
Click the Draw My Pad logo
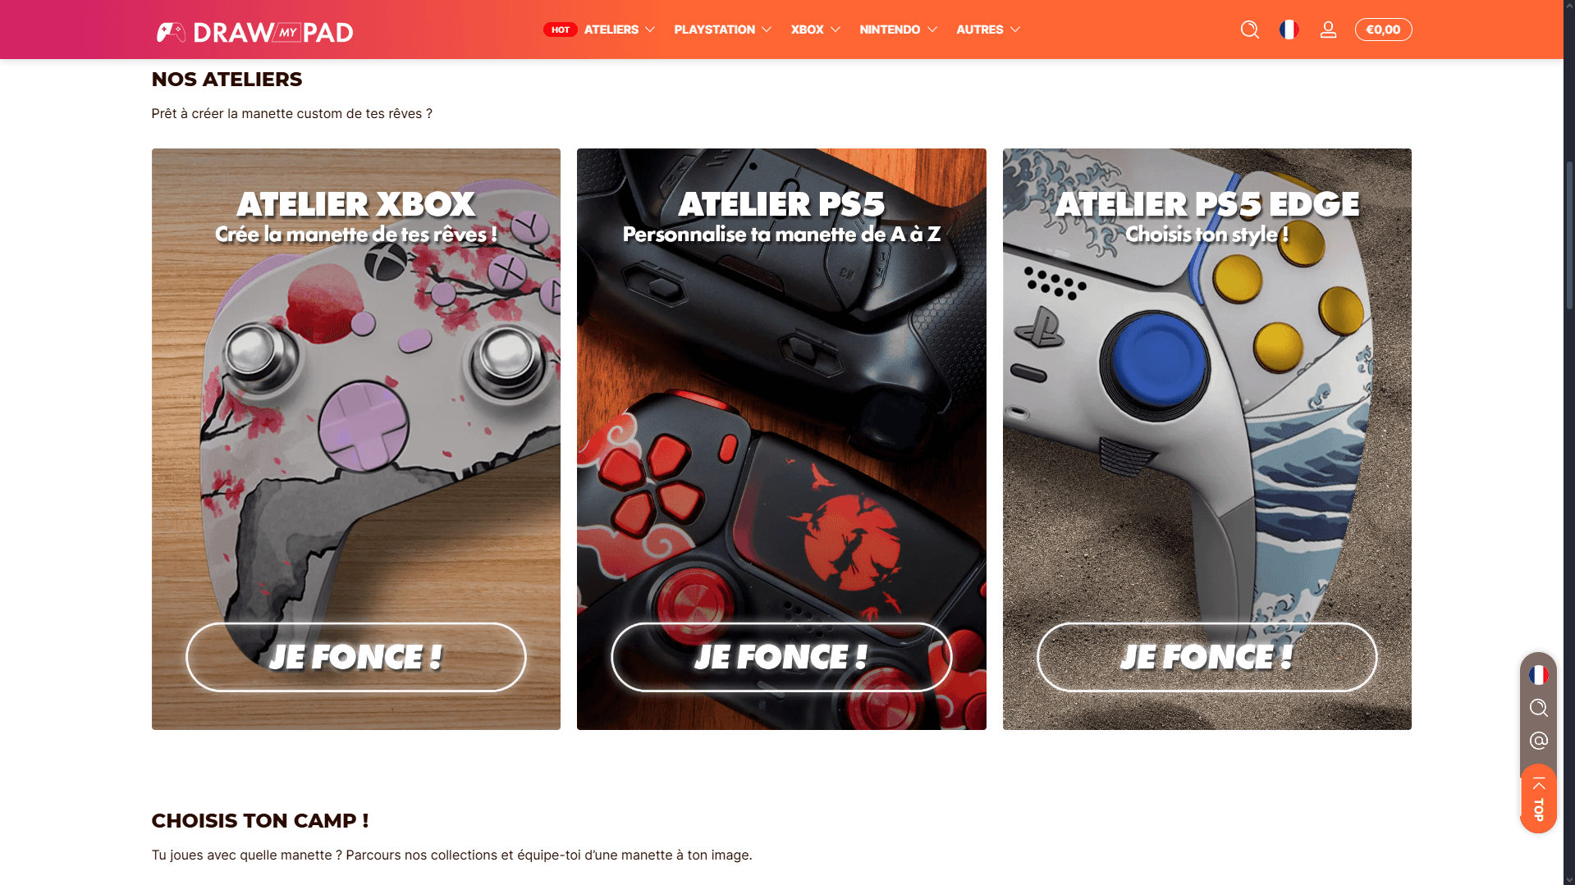254,32
